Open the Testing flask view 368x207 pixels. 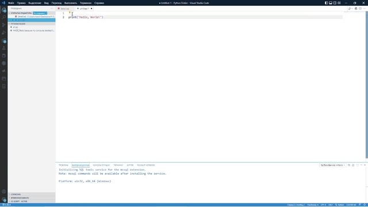(4, 48)
